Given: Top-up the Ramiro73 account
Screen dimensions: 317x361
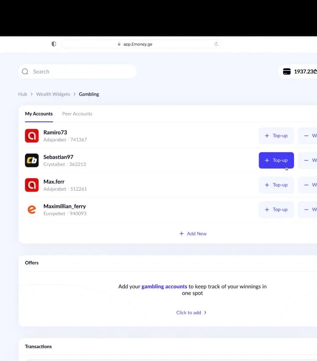Looking at the screenshot, I should [276, 136].
